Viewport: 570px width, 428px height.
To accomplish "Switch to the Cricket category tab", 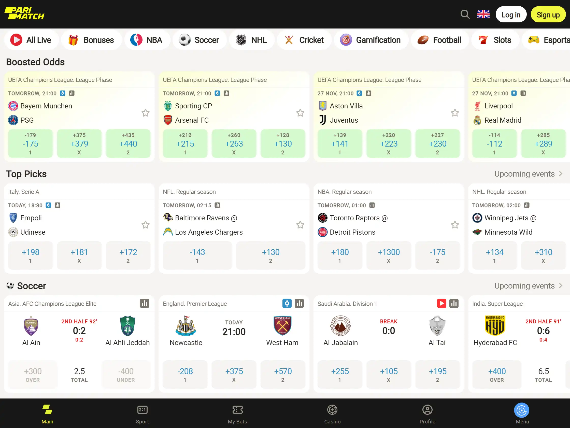I will click(x=304, y=40).
